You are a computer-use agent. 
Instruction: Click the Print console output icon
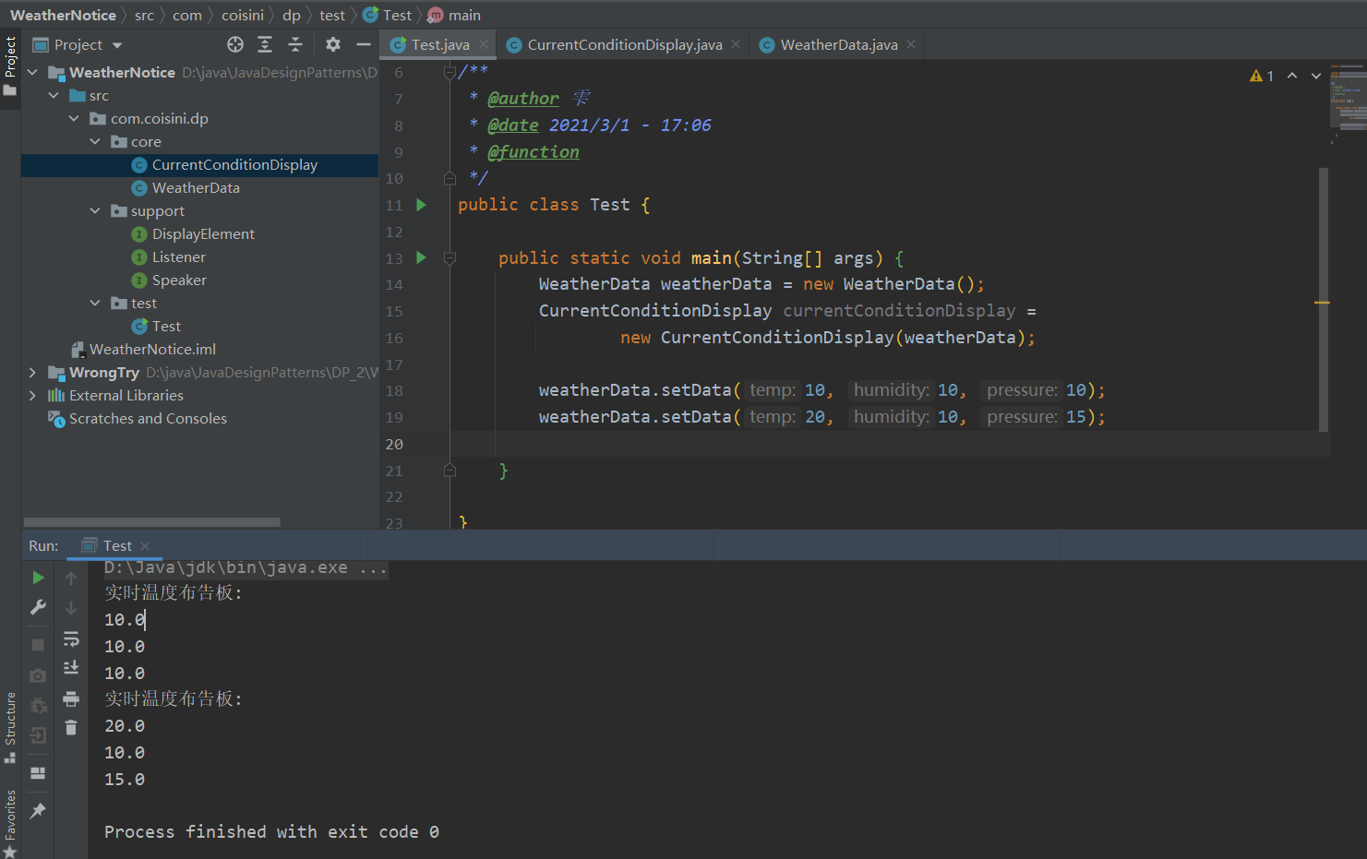pyautogui.click(x=71, y=698)
